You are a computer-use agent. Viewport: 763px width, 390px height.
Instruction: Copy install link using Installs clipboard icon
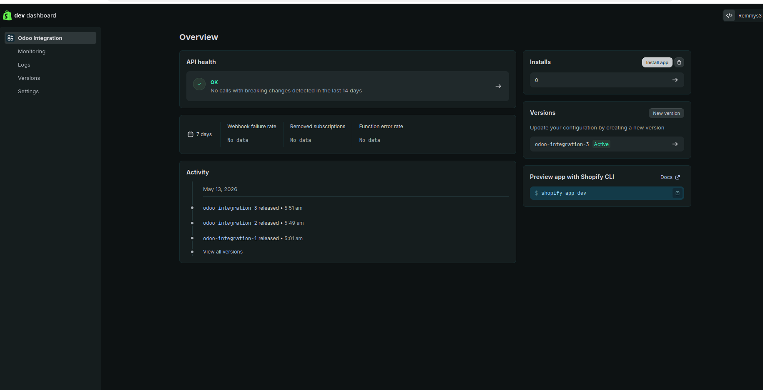coord(679,62)
